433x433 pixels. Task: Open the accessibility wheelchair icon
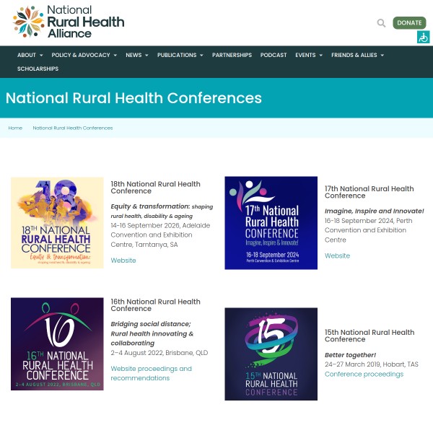[x=423, y=38]
